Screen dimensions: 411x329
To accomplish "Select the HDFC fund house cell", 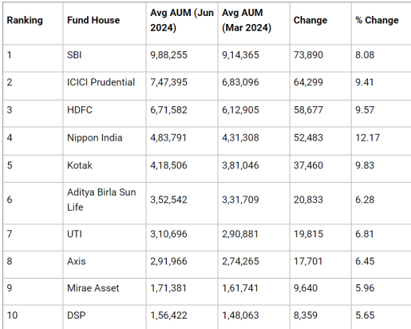I will [x=80, y=110].
